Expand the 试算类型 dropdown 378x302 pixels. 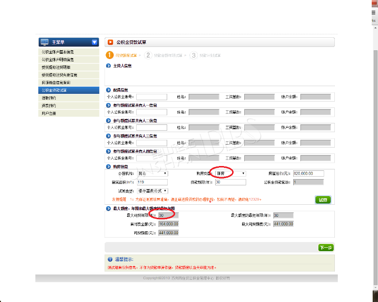(x=152, y=191)
